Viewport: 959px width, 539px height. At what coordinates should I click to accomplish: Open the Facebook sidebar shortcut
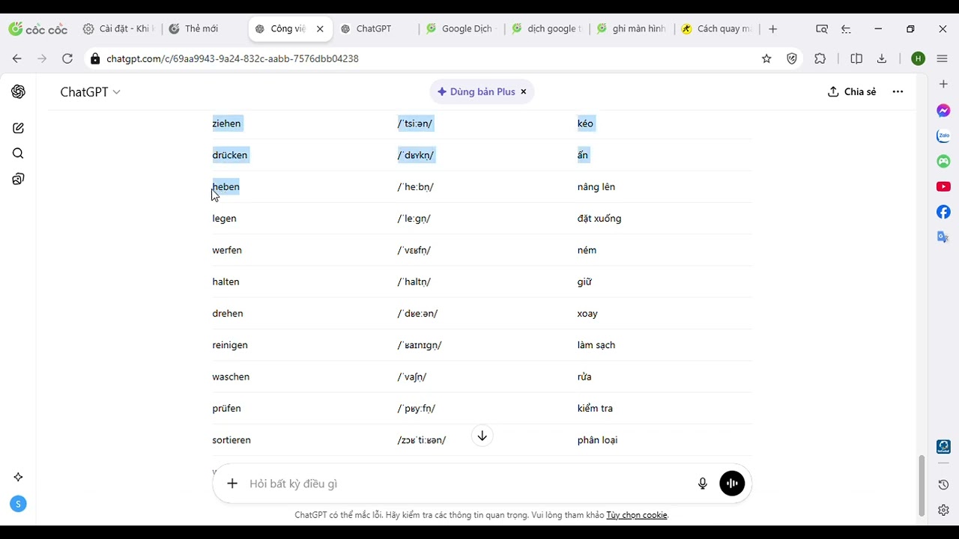pyautogui.click(x=943, y=212)
